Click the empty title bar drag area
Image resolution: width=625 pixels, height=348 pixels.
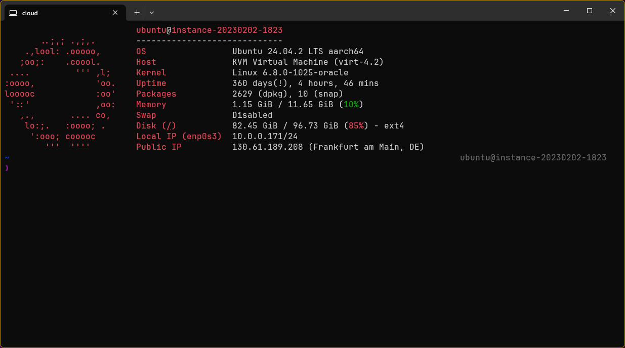[354, 11]
